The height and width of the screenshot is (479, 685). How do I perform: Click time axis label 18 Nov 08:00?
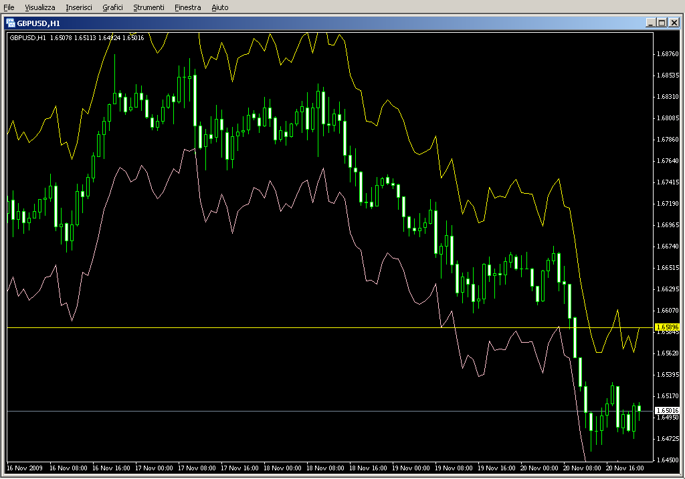(x=325, y=468)
